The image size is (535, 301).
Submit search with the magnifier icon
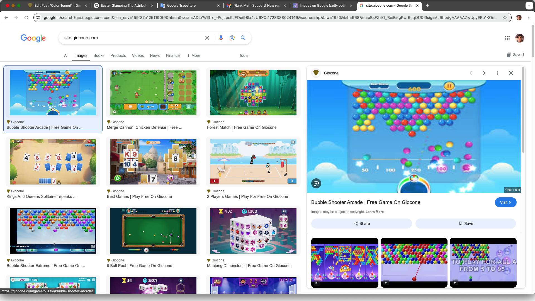[x=243, y=38]
